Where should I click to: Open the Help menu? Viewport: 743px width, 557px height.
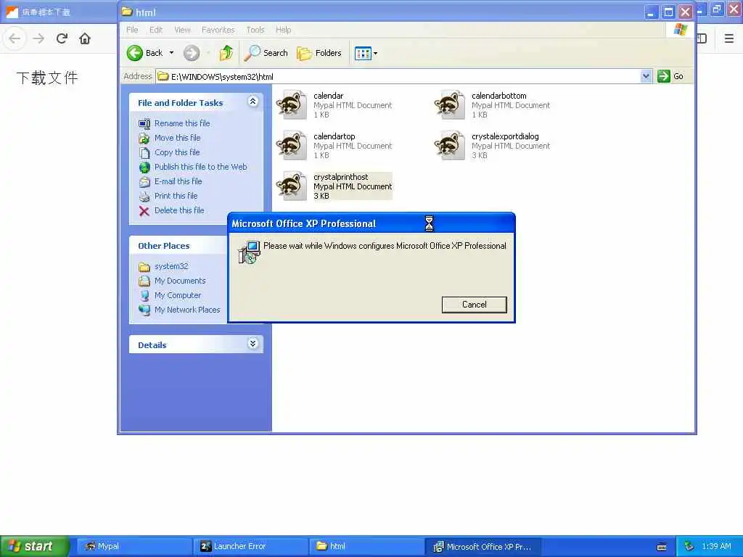(284, 30)
